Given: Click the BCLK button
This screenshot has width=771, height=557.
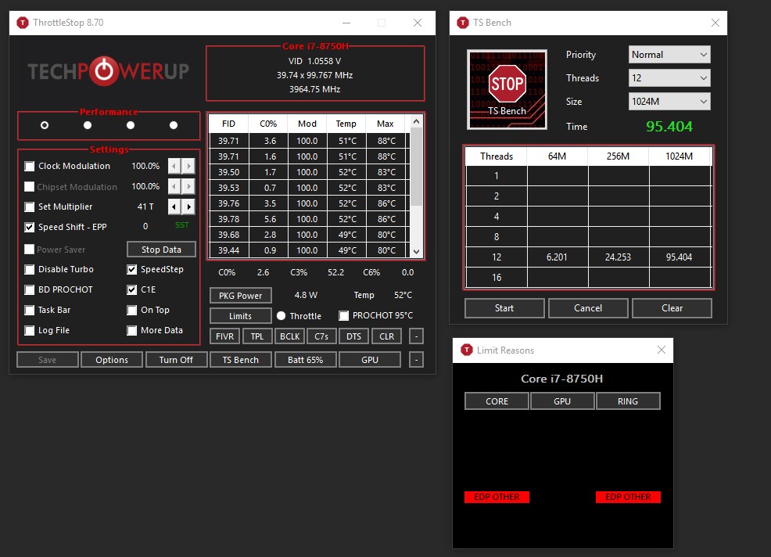Looking at the screenshot, I should pyautogui.click(x=289, y=336).
